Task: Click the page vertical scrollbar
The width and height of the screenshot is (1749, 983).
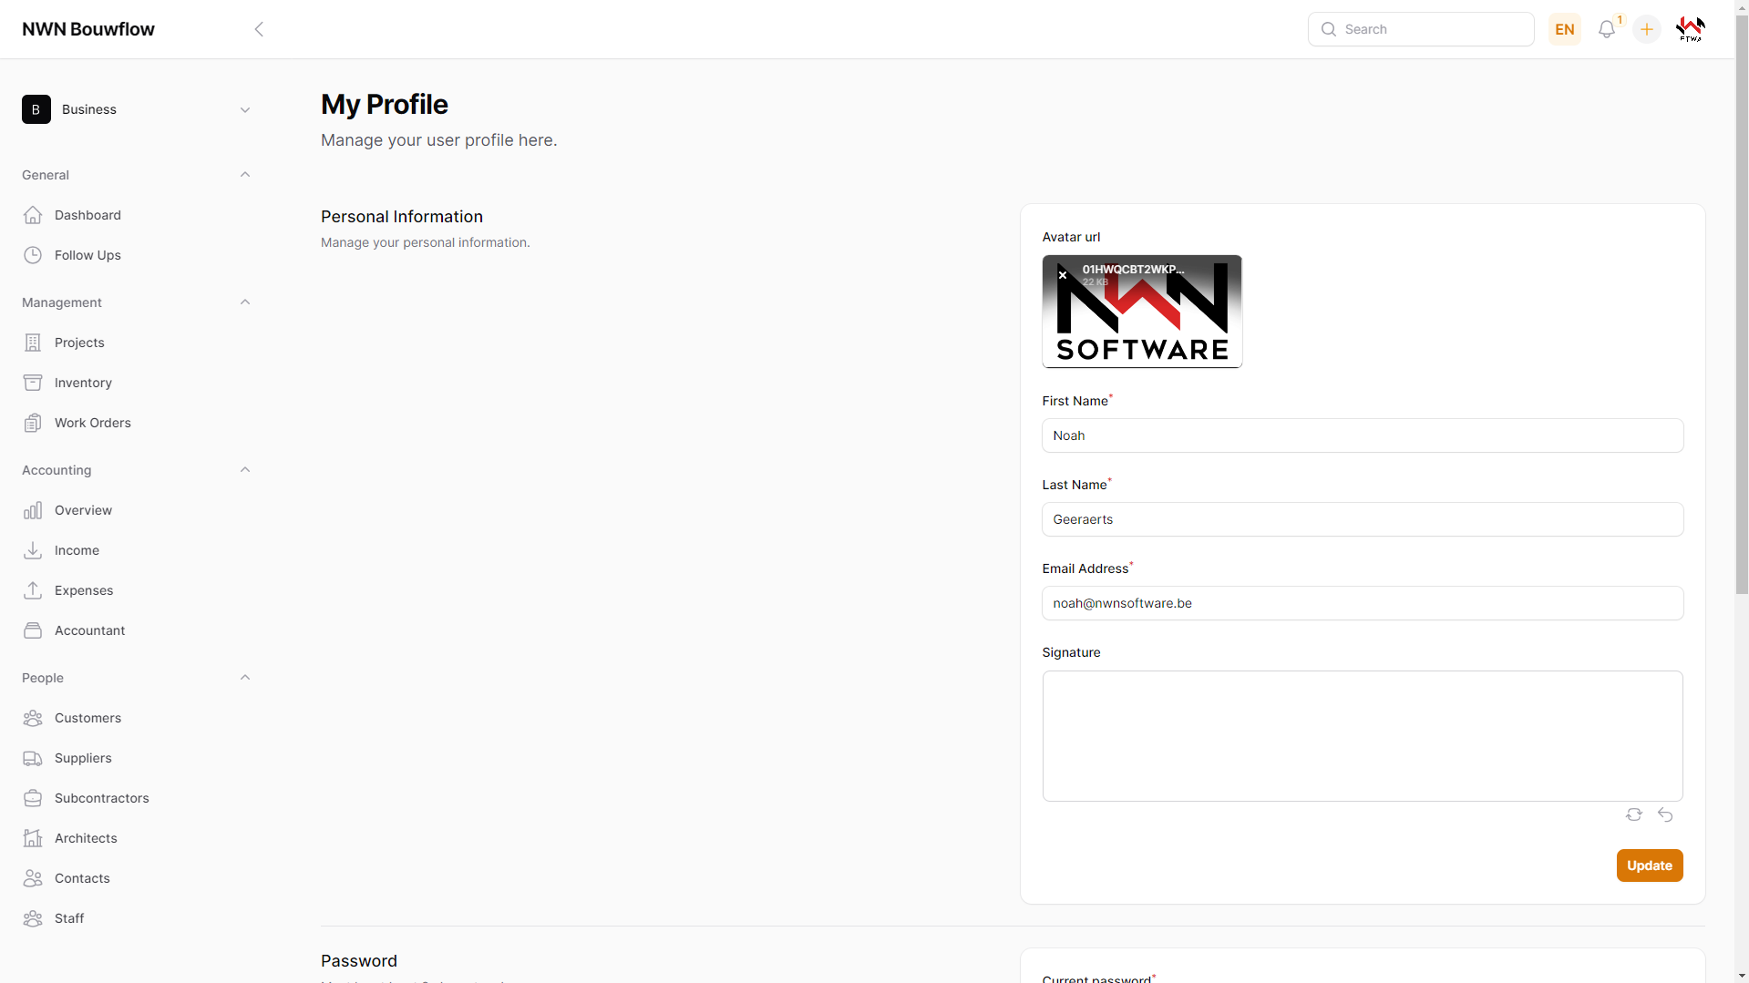Action: 1741,319
